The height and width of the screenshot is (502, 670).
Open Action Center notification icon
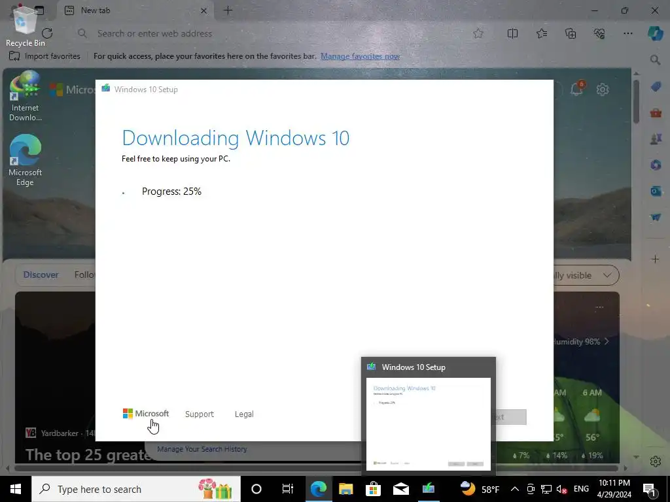point(650,489)
